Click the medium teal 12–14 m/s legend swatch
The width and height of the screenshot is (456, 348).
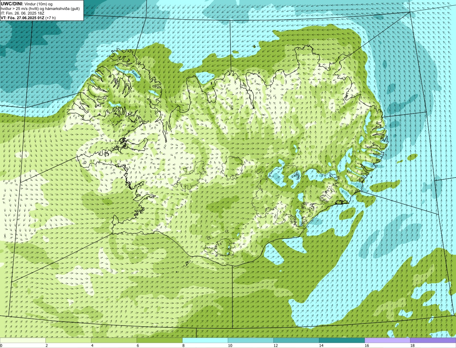click(296, 341)
